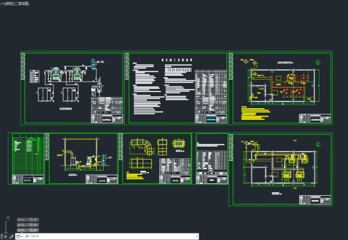
Task: Grab the command line drag handle
Action: click(x=1, y=237)
